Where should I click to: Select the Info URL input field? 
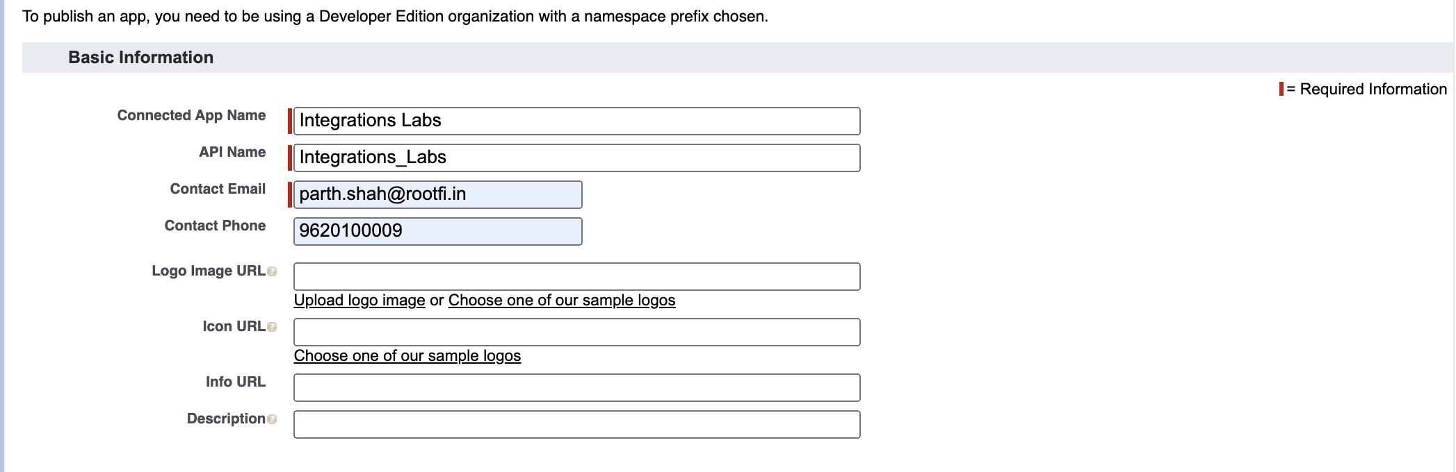tap(576, 387)
